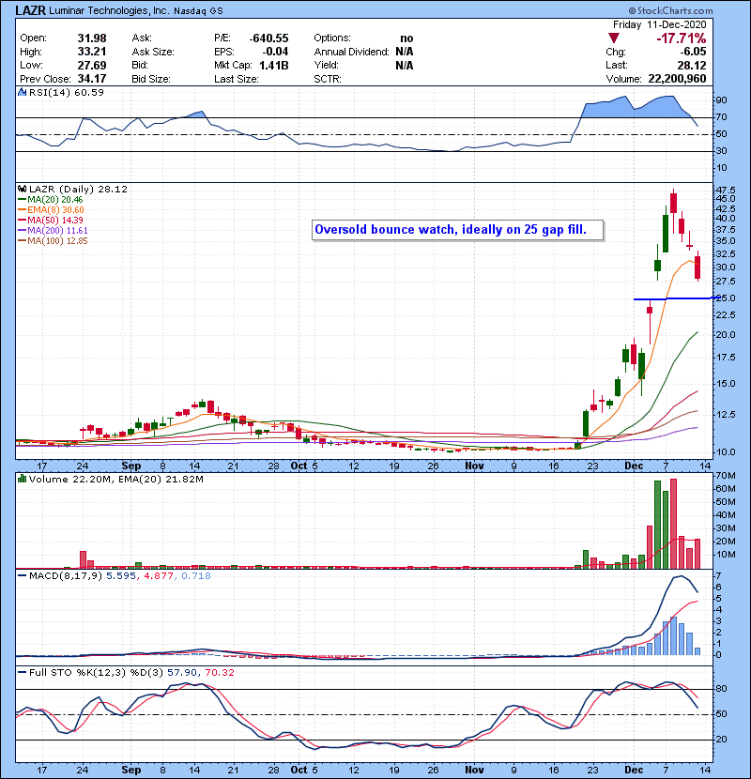
Task: Click the 70M volume axis label
Action: [726, 476]
